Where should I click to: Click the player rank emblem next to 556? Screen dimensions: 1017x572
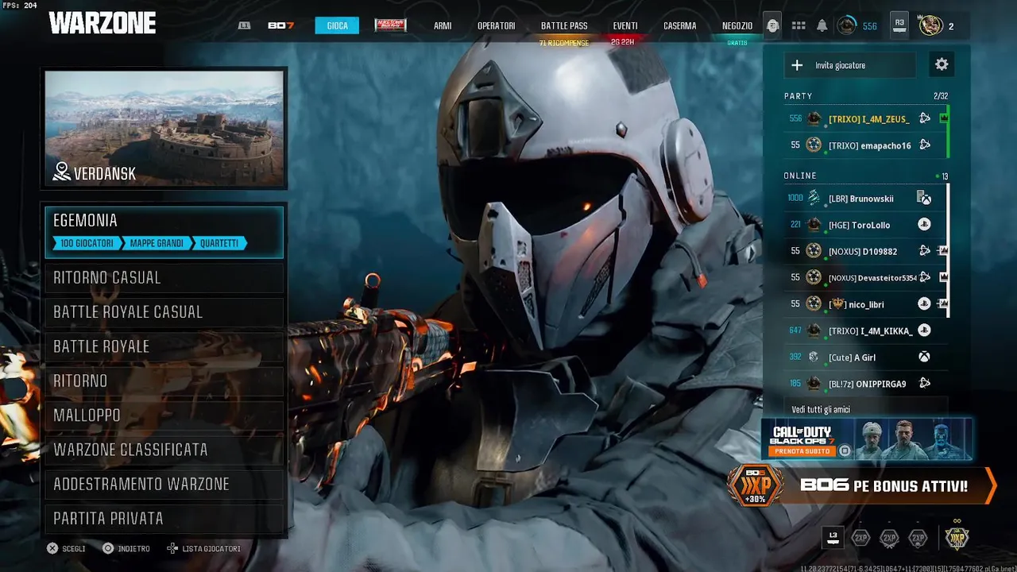(x=847, y=25)
